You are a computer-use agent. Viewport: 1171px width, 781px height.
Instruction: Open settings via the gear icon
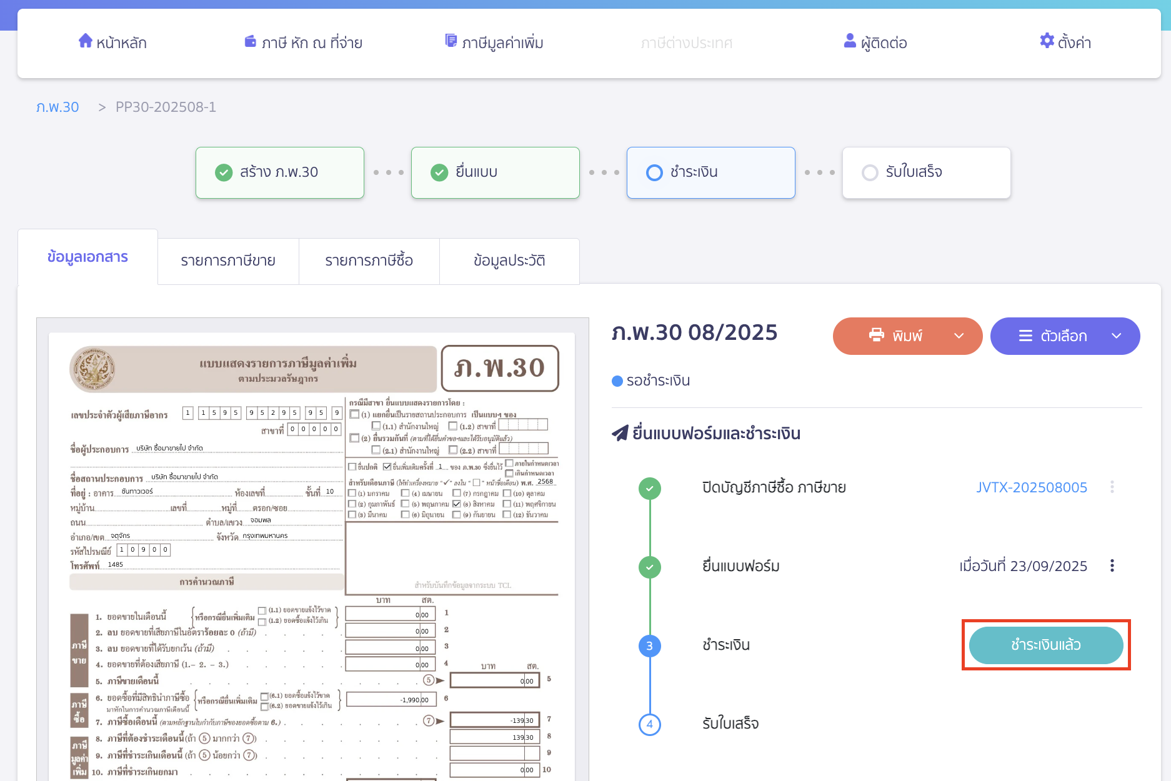(x=1047, y=41)
